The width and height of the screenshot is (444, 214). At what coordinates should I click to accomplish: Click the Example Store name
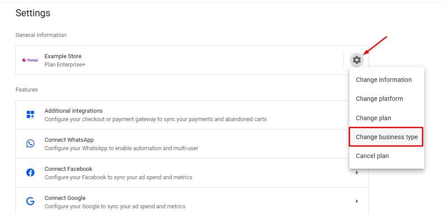pos(63,56)
